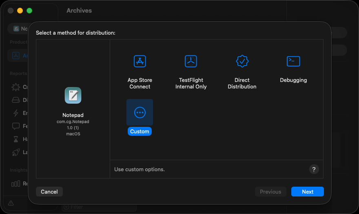This screenshot has width=359, height=214.
Task: Click the Feedback speech bubble icon
Action: pyautogui.click(x=16, y=126)
